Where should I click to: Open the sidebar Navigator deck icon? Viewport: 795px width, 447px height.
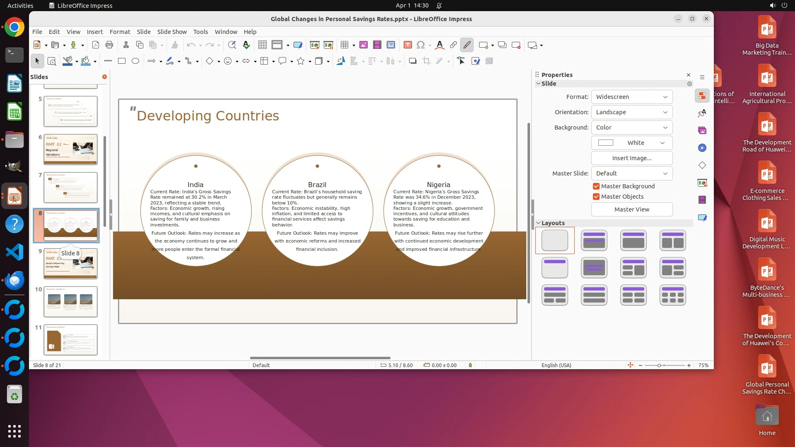(x=702, y=148)
